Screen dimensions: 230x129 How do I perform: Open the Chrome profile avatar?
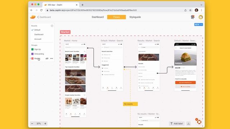(197, 10)
